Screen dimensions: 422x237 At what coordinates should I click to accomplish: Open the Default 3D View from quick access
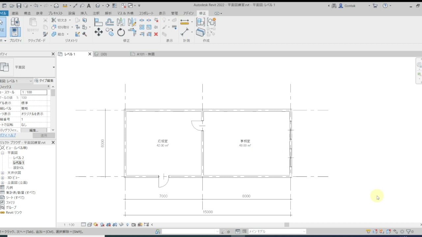click(98, 6)
